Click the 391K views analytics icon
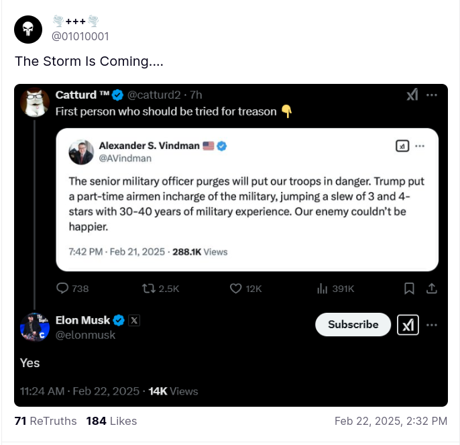The image size is (460, 445). [x=321, y=288]
